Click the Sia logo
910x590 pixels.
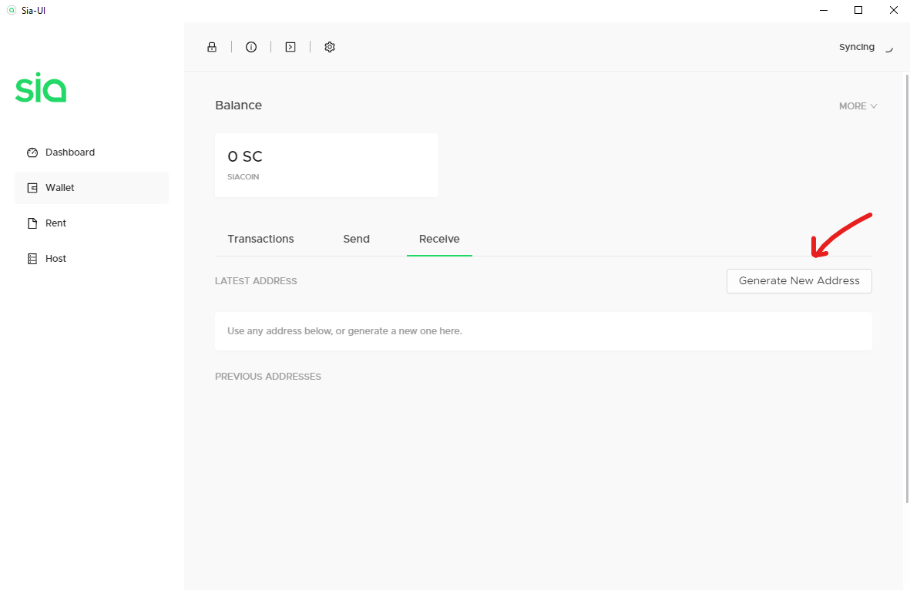(x=41, y=88)
